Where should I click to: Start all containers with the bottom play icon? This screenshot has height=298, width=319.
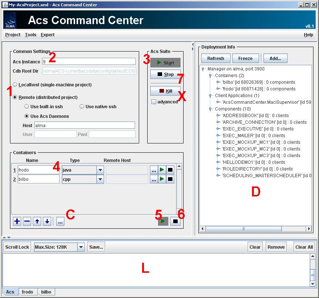pyautogui.click(x=163, y=221)
